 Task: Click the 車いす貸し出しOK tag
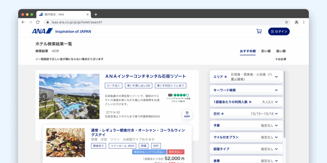click(139, 86)
